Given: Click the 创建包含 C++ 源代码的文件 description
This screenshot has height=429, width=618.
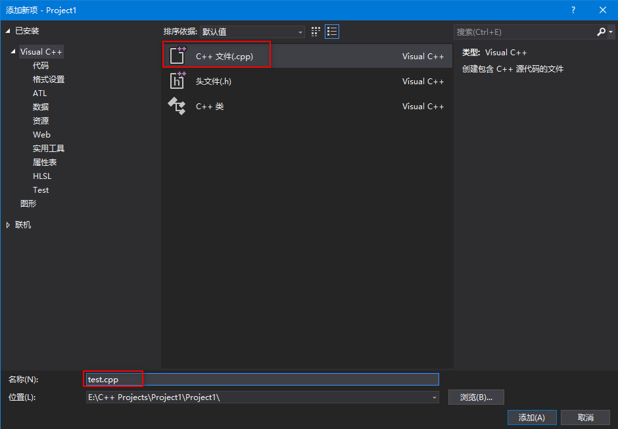Looking at the screenshot, I should (513, 69).
